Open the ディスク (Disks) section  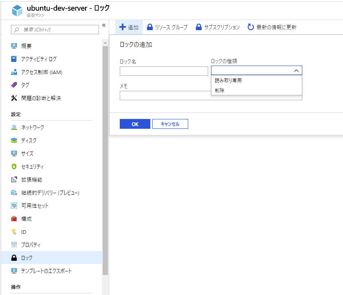[28, 140]
